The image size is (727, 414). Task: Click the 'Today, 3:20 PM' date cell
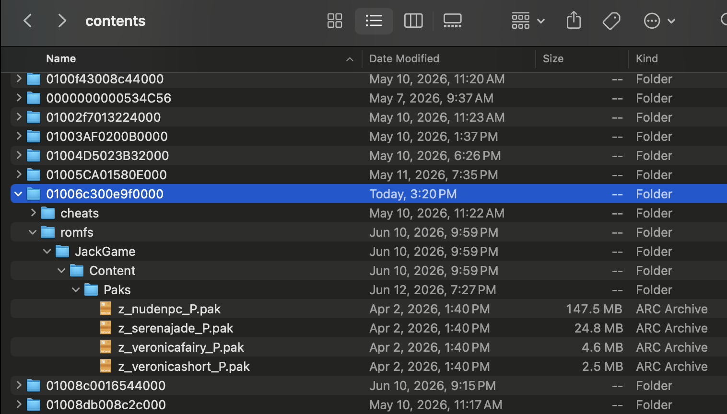(x=413, y=194)
